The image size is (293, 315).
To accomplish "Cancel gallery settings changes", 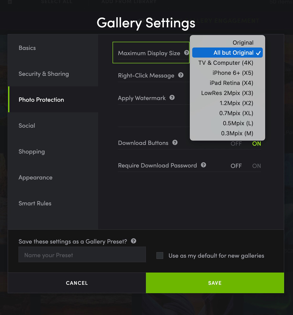I will pyautogui.click(x=77, y=283).
